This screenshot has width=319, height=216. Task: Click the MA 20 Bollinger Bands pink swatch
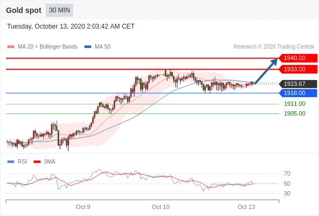click(x=11, y=47)
